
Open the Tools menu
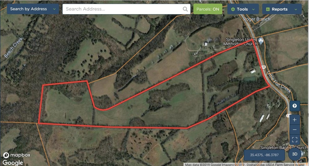[x=243, y=9]
